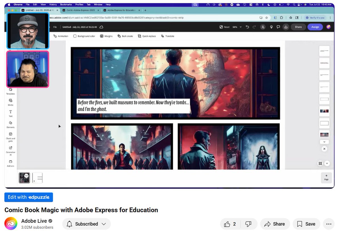Viewport: 341px width, 231px height.
Task: Click the Adobe Live channel logo
Action: tap(11, 224)
